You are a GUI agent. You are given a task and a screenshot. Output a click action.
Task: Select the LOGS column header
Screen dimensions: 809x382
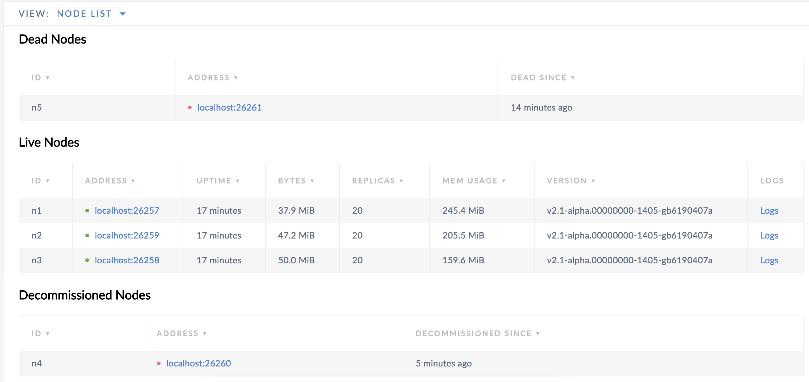pyautogui.click(x=772, y=180)
